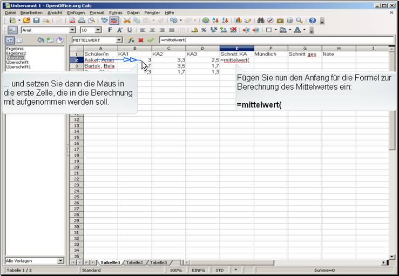Insert a chart using chart icon

click(x=238, y=21)
